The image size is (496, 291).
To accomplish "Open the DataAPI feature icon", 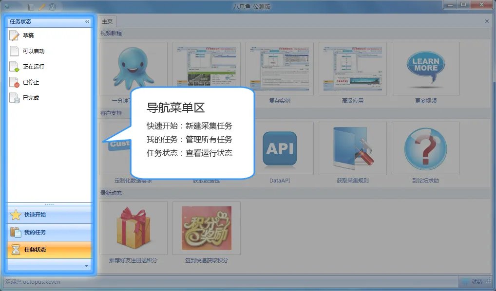I will click(x=279, y=148).
